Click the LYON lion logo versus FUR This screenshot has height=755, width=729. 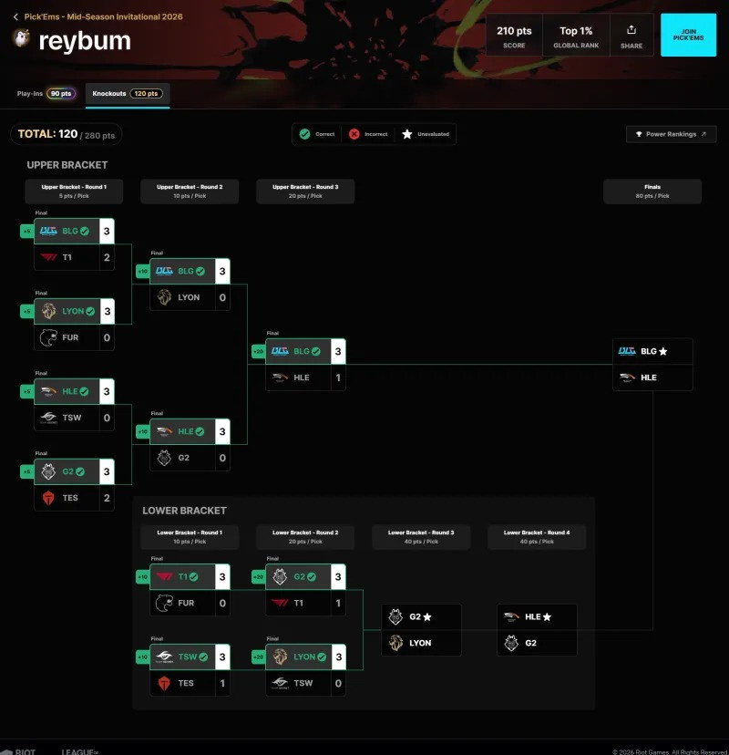coord(48,311)
